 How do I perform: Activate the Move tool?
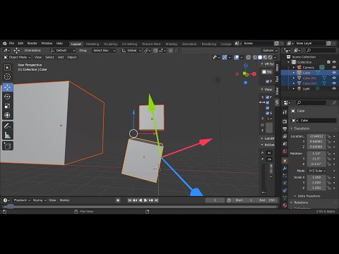coord(7,87)
